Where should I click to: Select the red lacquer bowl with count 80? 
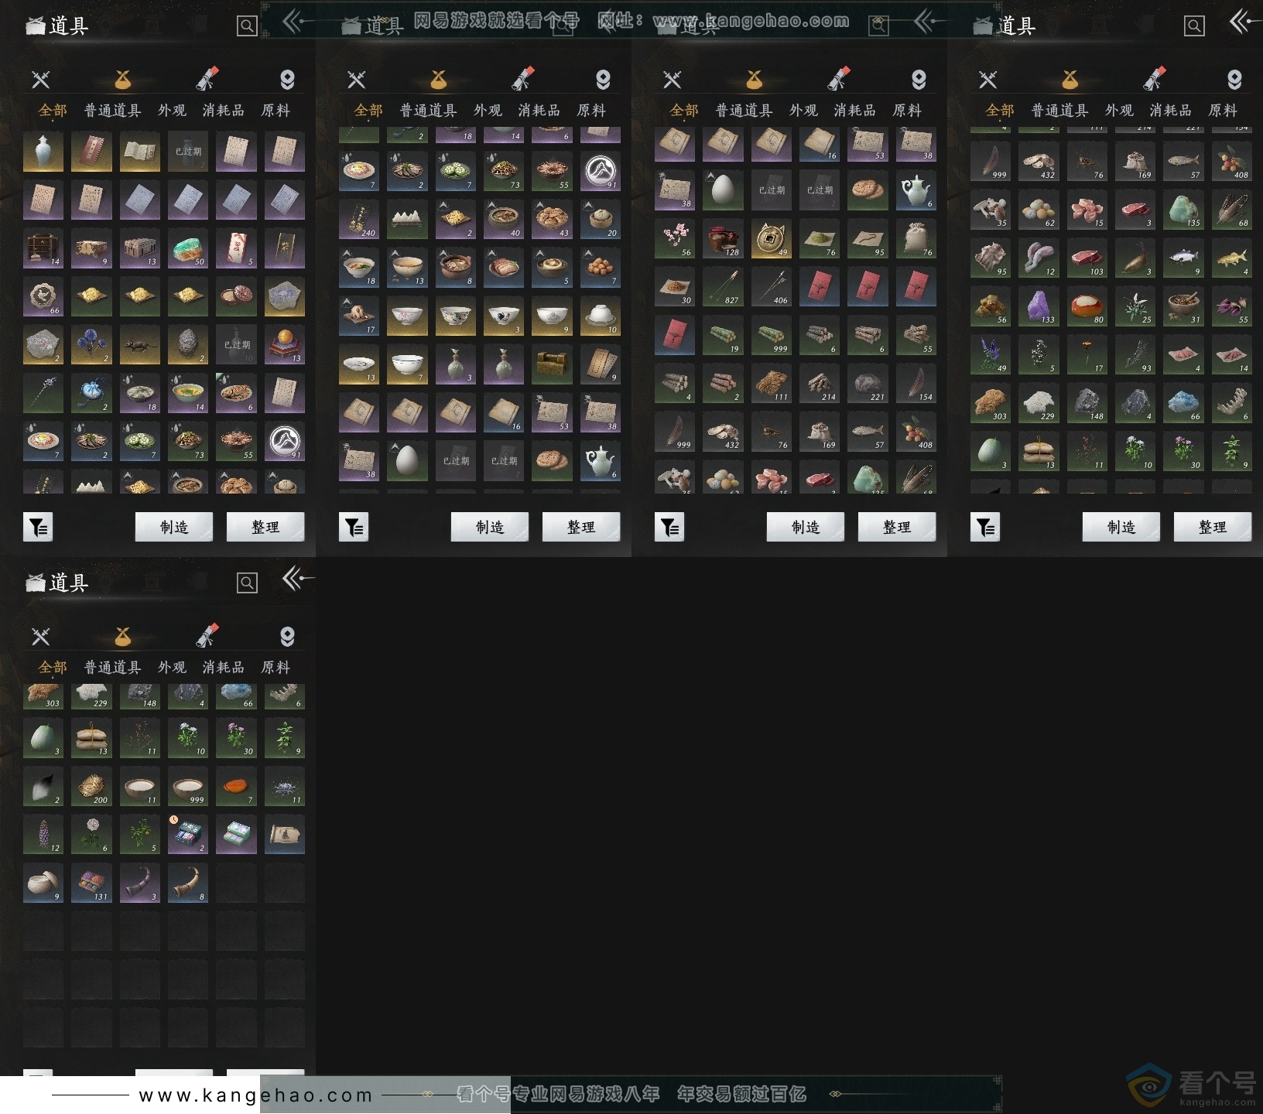point(1087,306)
